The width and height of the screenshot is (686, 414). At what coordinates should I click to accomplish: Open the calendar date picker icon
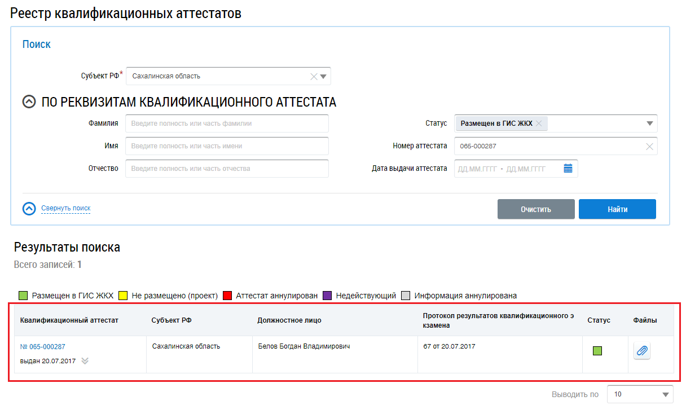coord(568,169)
